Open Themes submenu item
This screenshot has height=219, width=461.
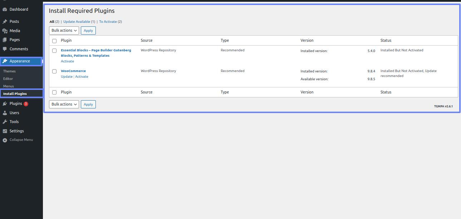pos(9,71)
